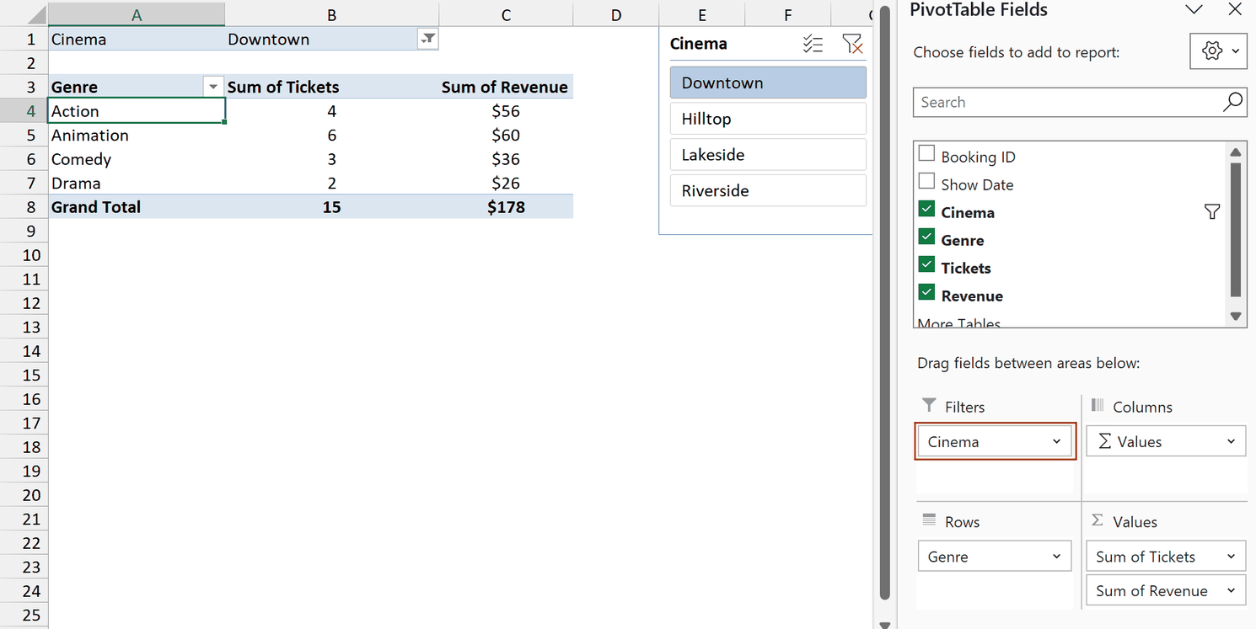Close the PivotTable Fields pane
This screenshot has width=1256, height=629.
coord(1235,10)
